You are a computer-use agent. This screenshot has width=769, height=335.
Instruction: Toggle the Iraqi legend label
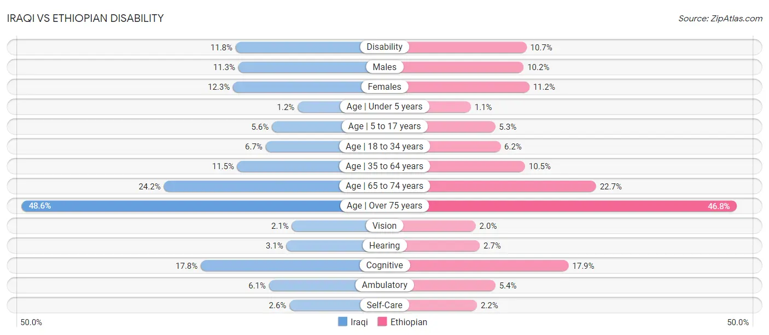(x=359, y=322)
